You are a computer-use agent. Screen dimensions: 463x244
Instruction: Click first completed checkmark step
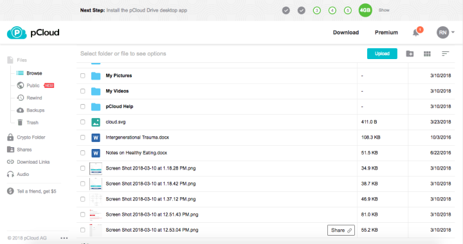(x=286, y=11)
